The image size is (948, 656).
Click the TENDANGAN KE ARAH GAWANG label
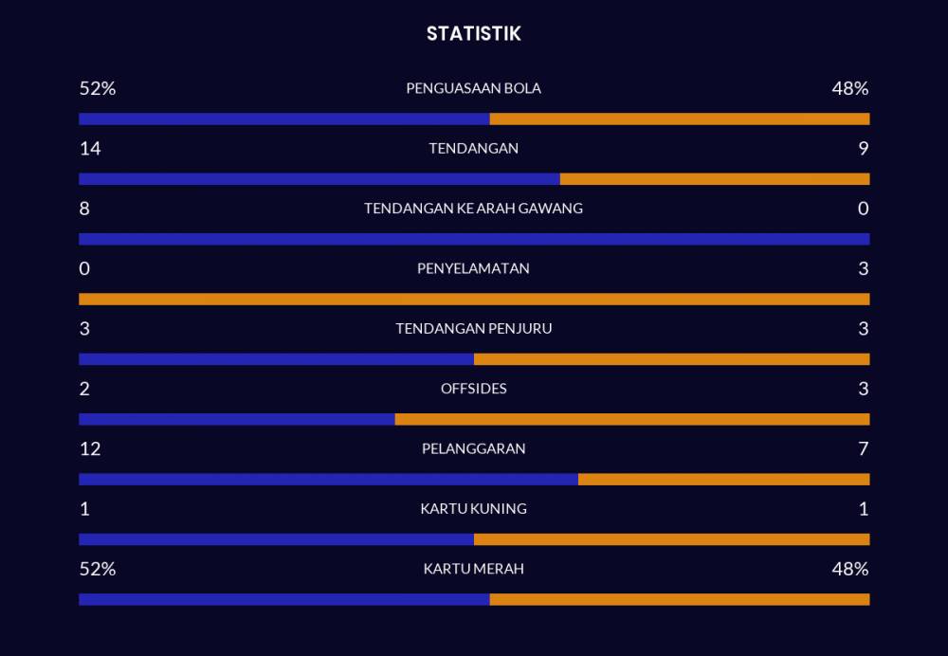coord(473,209)
